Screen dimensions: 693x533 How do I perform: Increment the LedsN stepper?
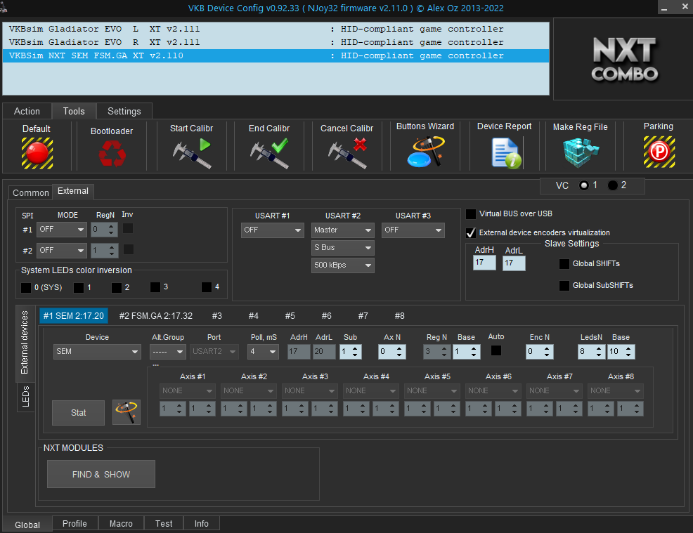(599, 348)
